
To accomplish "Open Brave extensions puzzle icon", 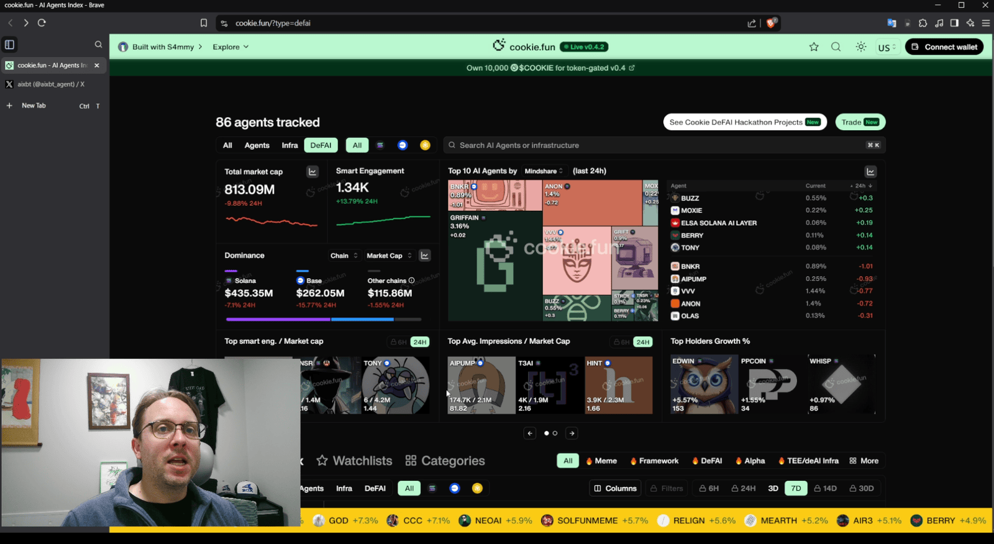I will point(923,23).
